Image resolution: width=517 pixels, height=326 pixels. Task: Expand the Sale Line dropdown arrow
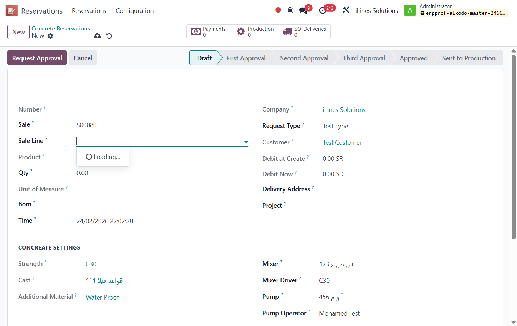click(246, 142)
